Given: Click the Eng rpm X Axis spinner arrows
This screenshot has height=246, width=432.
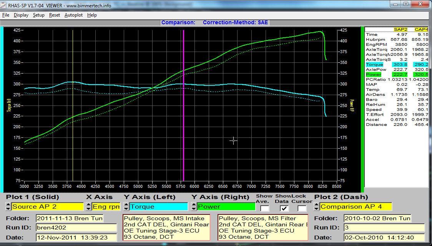Looking at the screenshot, I should click(x=88, y=206).
